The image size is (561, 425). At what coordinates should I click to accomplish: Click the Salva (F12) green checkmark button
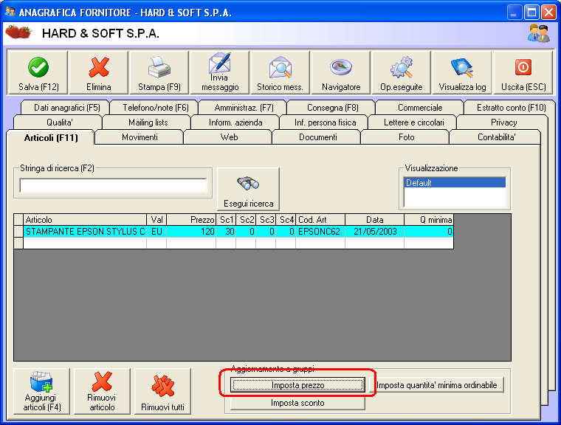click(38, 72)
